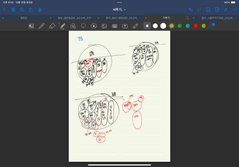Pick the selected olive color swatch
Viewport: 239px width, 167px height.
tap(172, 26)
